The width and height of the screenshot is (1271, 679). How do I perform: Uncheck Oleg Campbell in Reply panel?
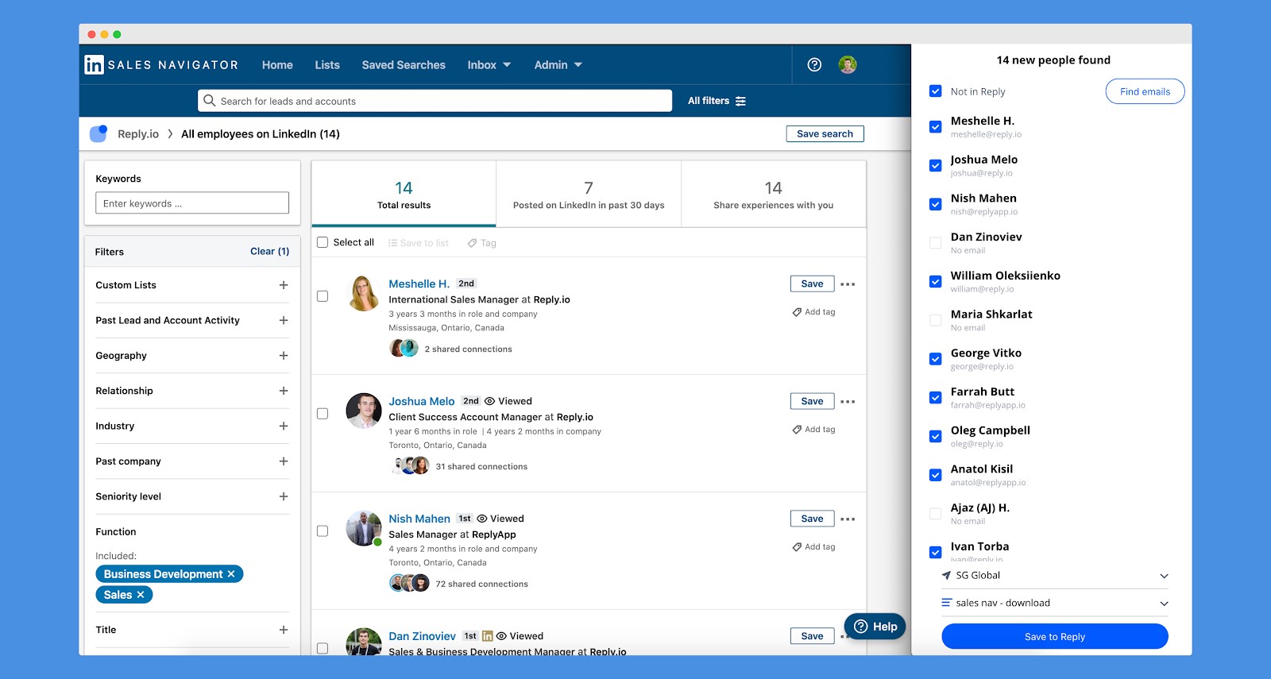click(936, 436)
